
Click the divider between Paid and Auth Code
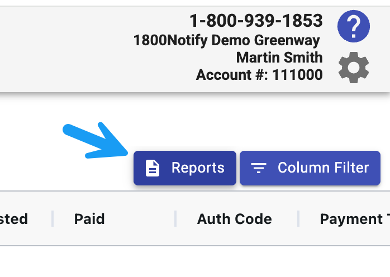pyautogui.click(x=175, y=219)
